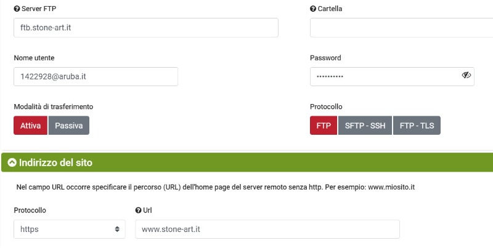
Task: Click the Server FTP help question icon
Action: (x=17, y=9)
